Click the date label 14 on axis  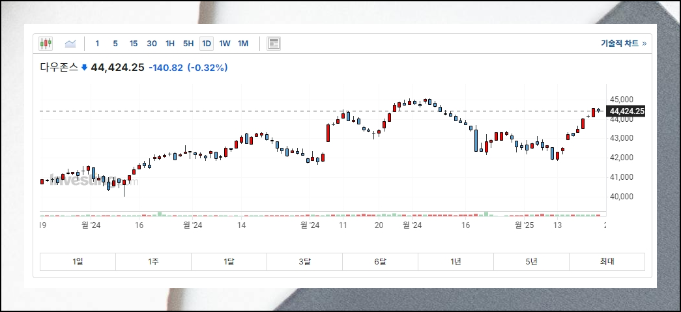click(x=242, y=225)
